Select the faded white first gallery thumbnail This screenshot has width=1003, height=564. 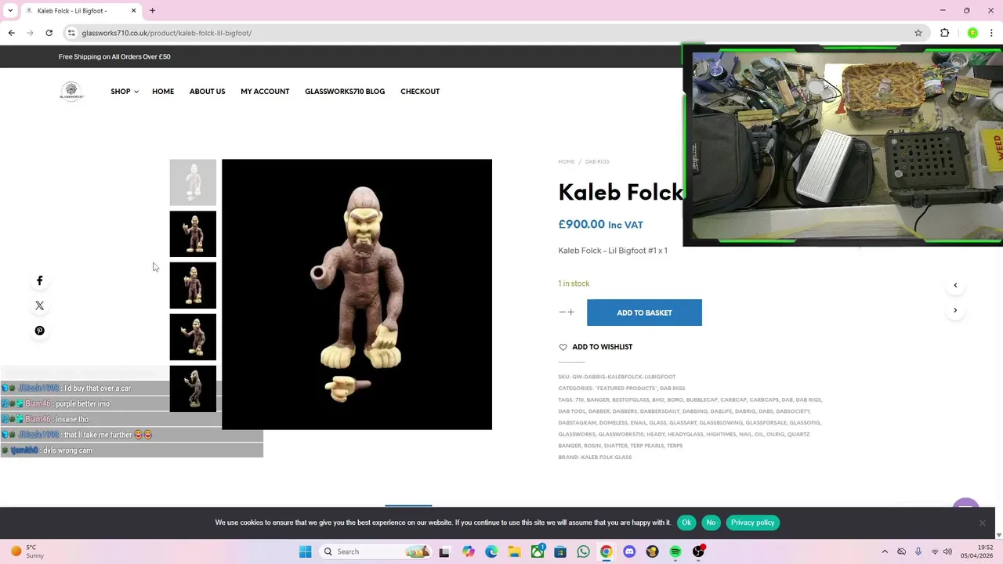(x=193, y=183)
